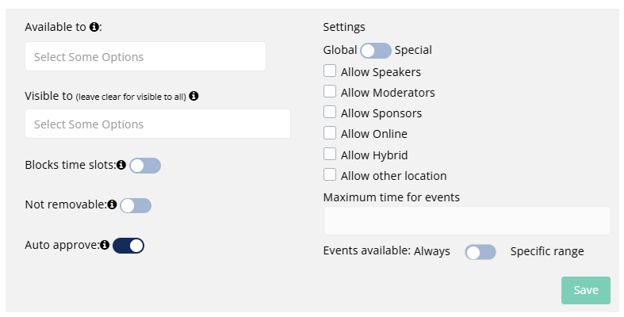This screenshot has height=317, width=624.
Task: Switch the Global/Special toggle to Special
Action: (376, 50)
